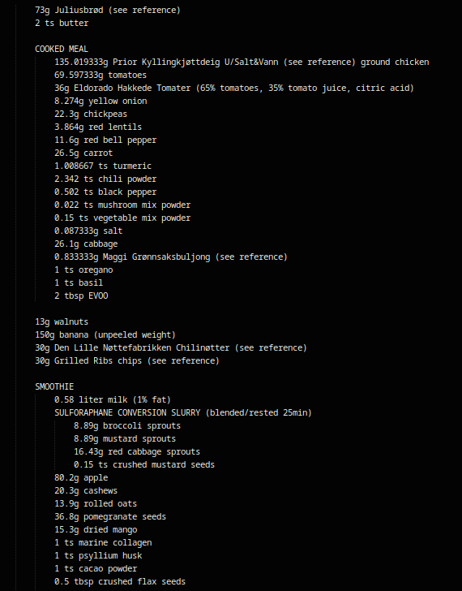
Task: Click the 0.5 tbsp crushed flax seeds line
Action: click(x=120, y=581)
